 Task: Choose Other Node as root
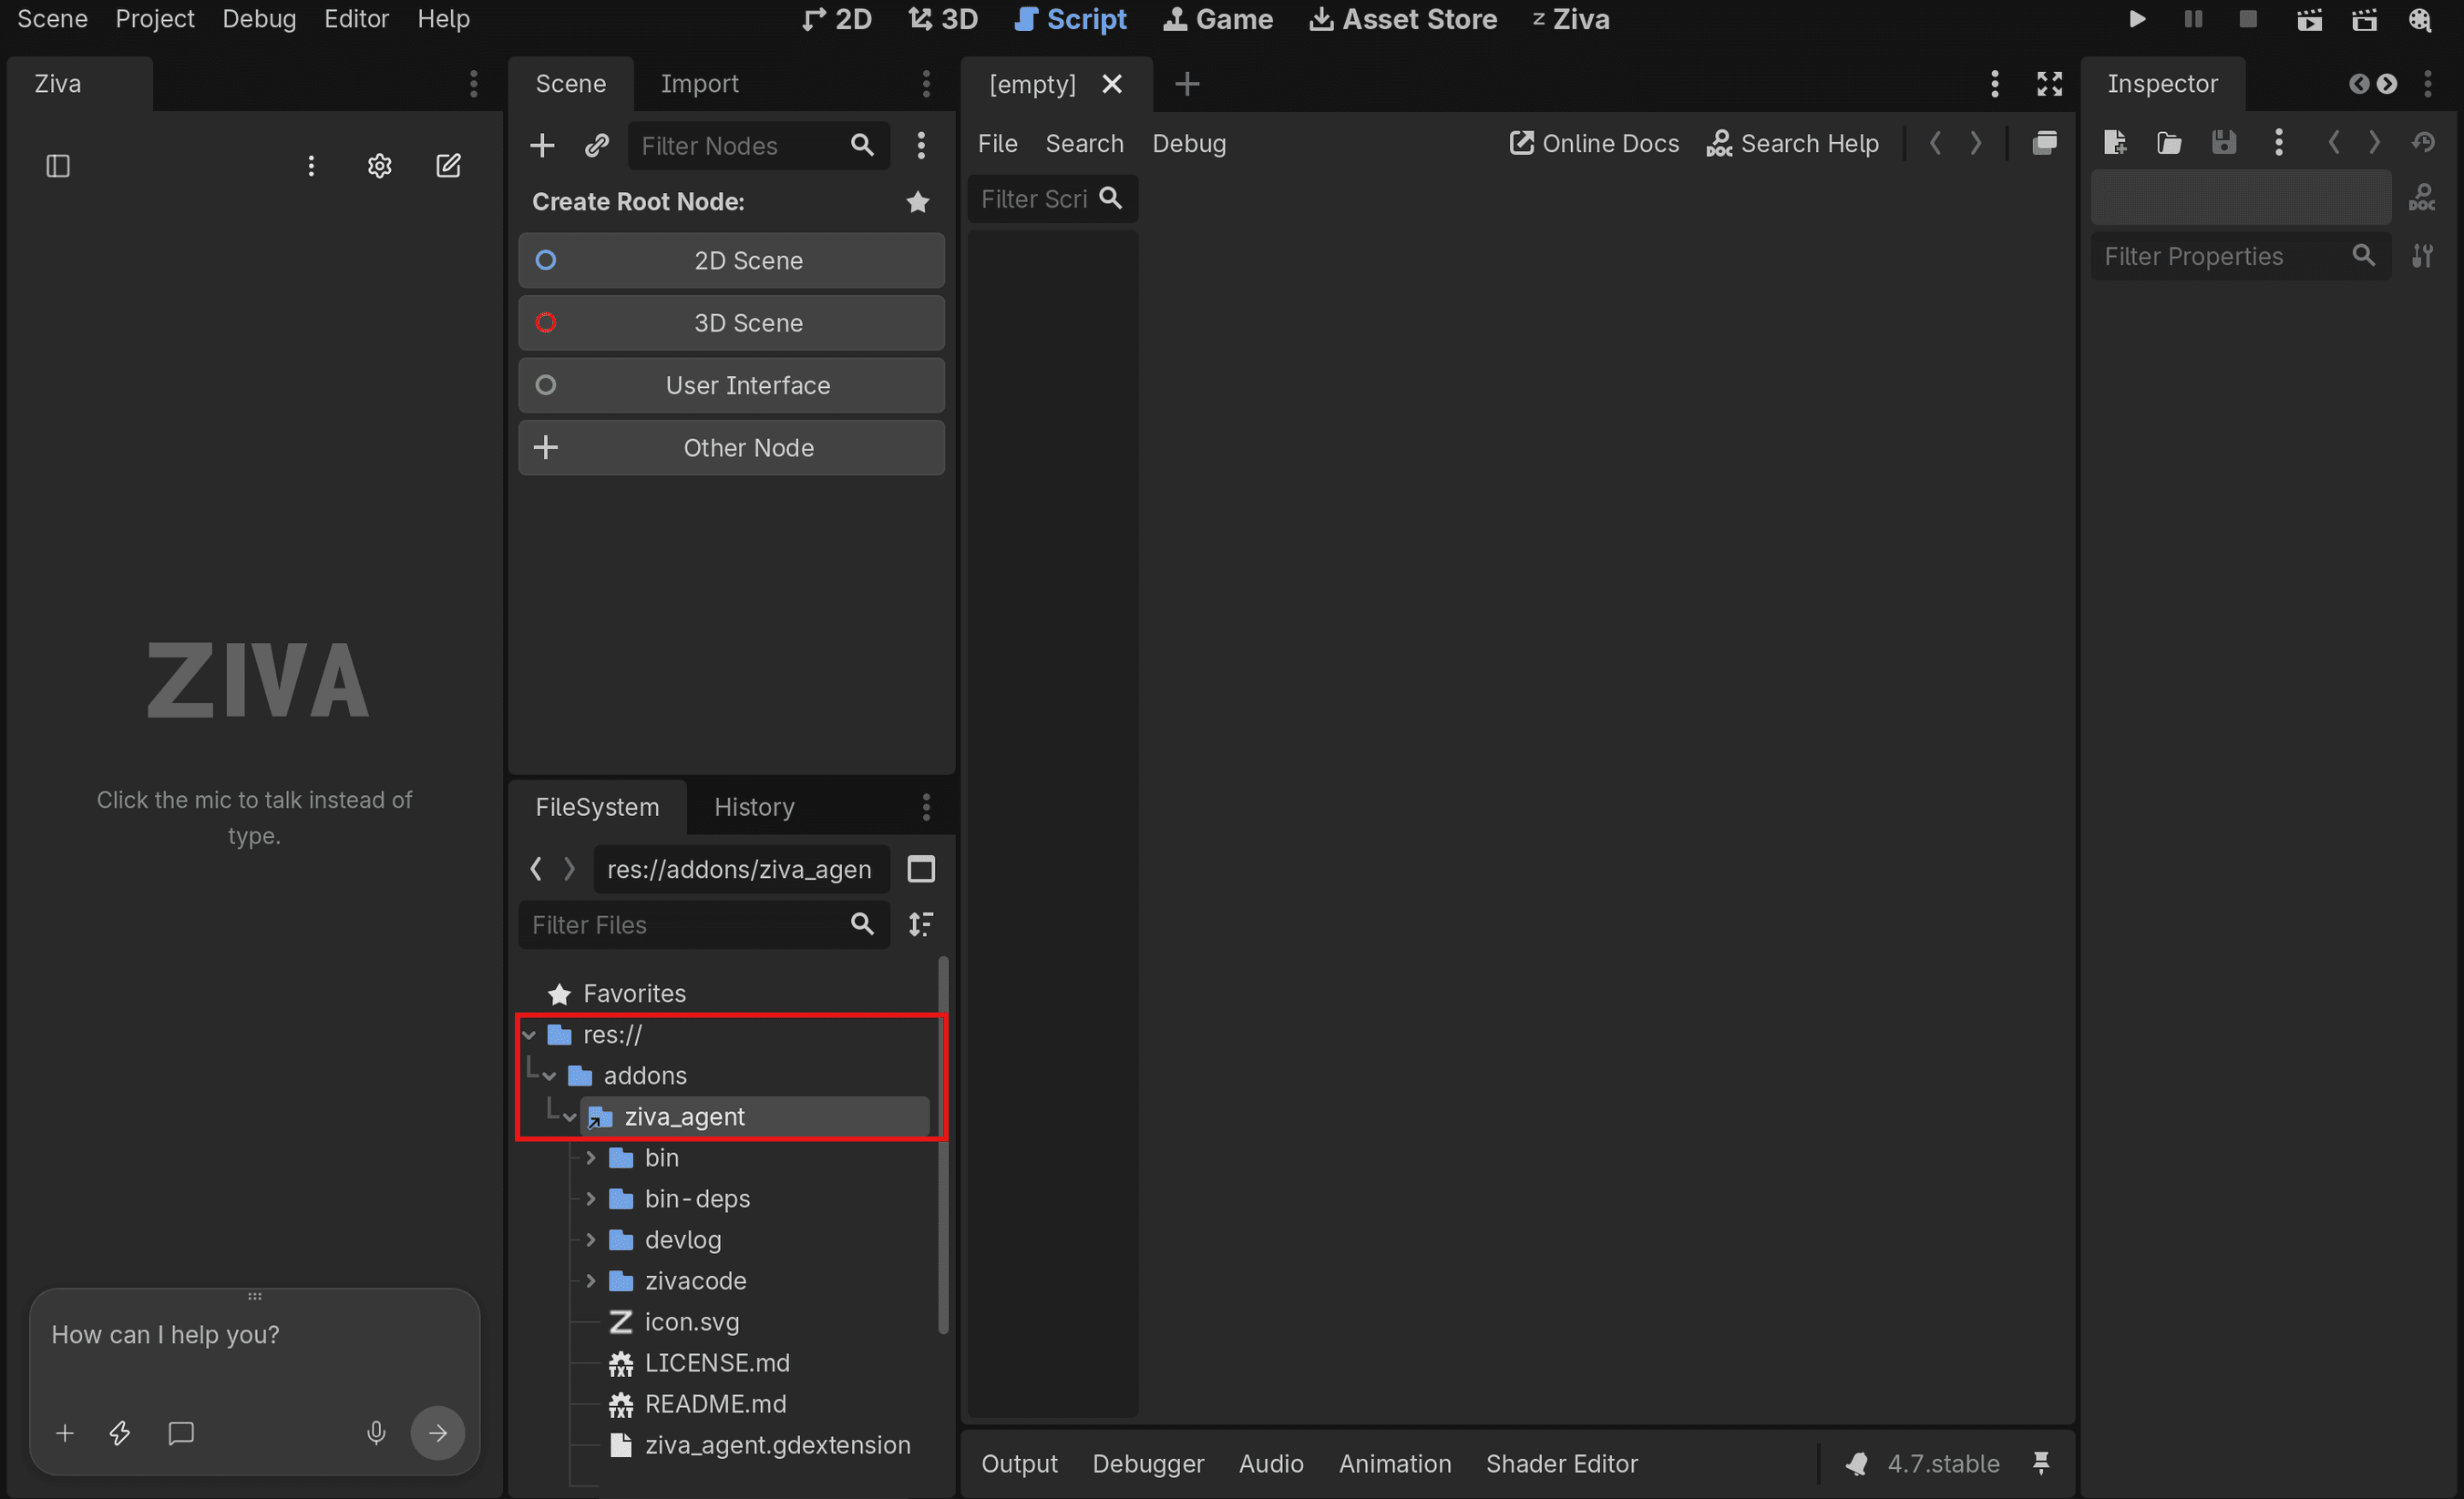[x=731, y=448]
